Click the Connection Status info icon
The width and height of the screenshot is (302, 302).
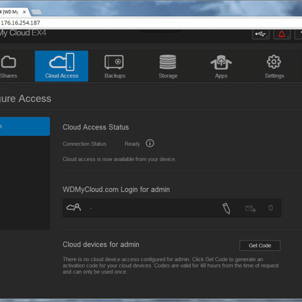(150, 144)
